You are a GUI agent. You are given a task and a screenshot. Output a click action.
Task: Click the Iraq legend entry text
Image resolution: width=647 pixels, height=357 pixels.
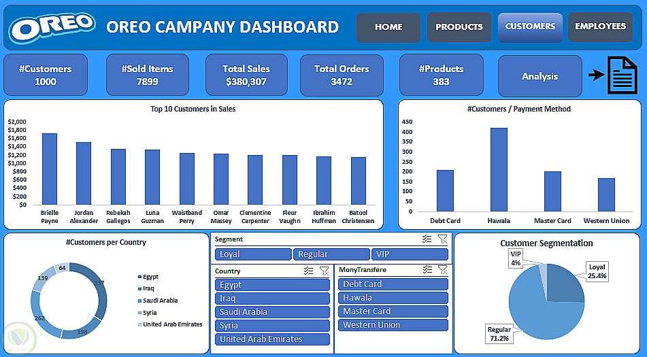tap(148, 288)
